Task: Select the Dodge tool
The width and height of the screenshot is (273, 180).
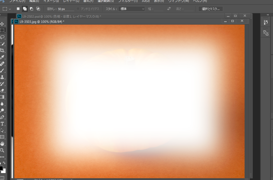Action: click(x=2, y=110)
